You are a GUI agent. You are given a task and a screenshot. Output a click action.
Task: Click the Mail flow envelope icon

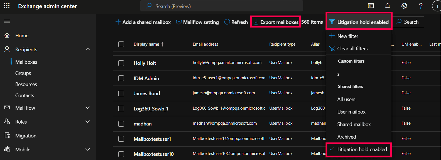7,107
